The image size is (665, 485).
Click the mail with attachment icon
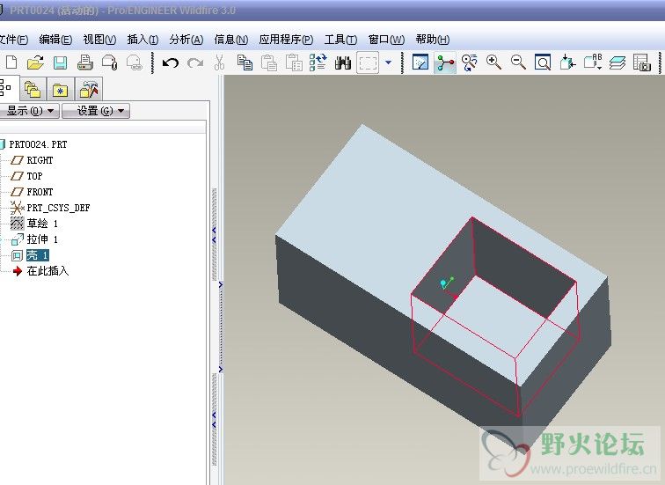[109, 62]
